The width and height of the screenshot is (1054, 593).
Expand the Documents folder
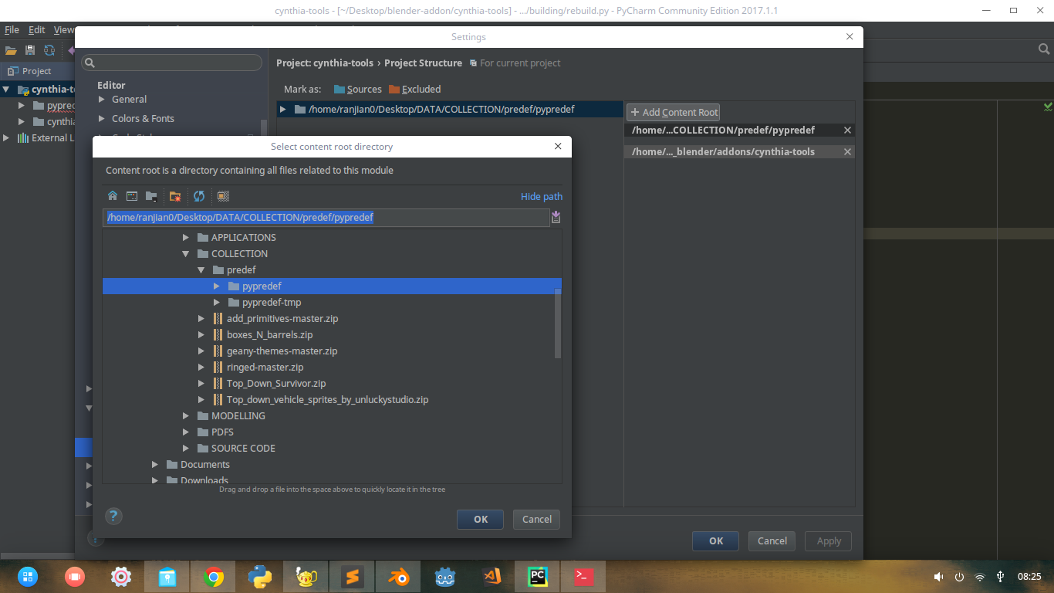pyautogui.click(x=154, y=465)
